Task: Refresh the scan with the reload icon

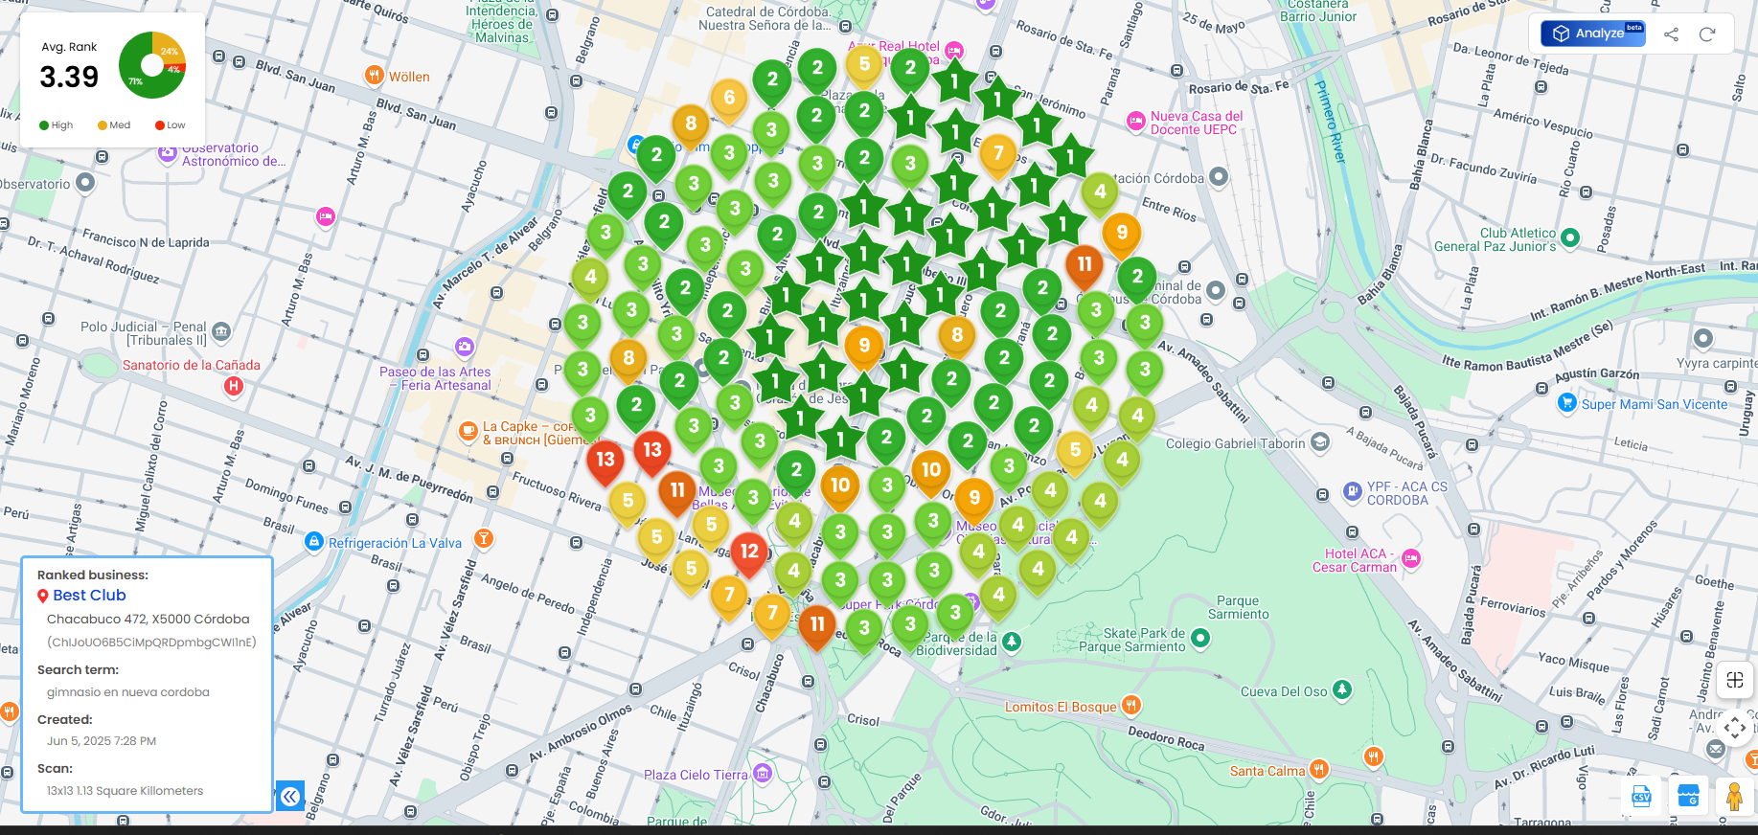Action: [1707, 34]
